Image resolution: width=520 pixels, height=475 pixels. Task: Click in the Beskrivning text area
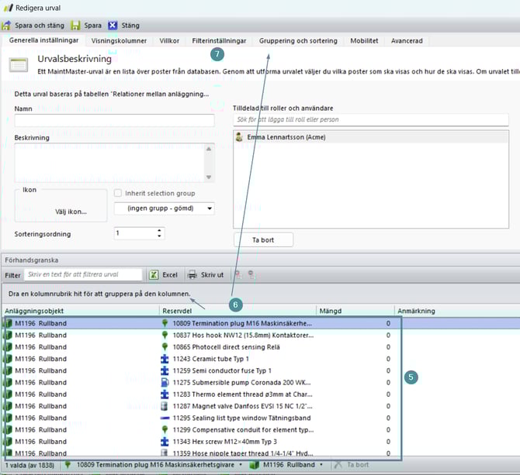coord(109,163)
